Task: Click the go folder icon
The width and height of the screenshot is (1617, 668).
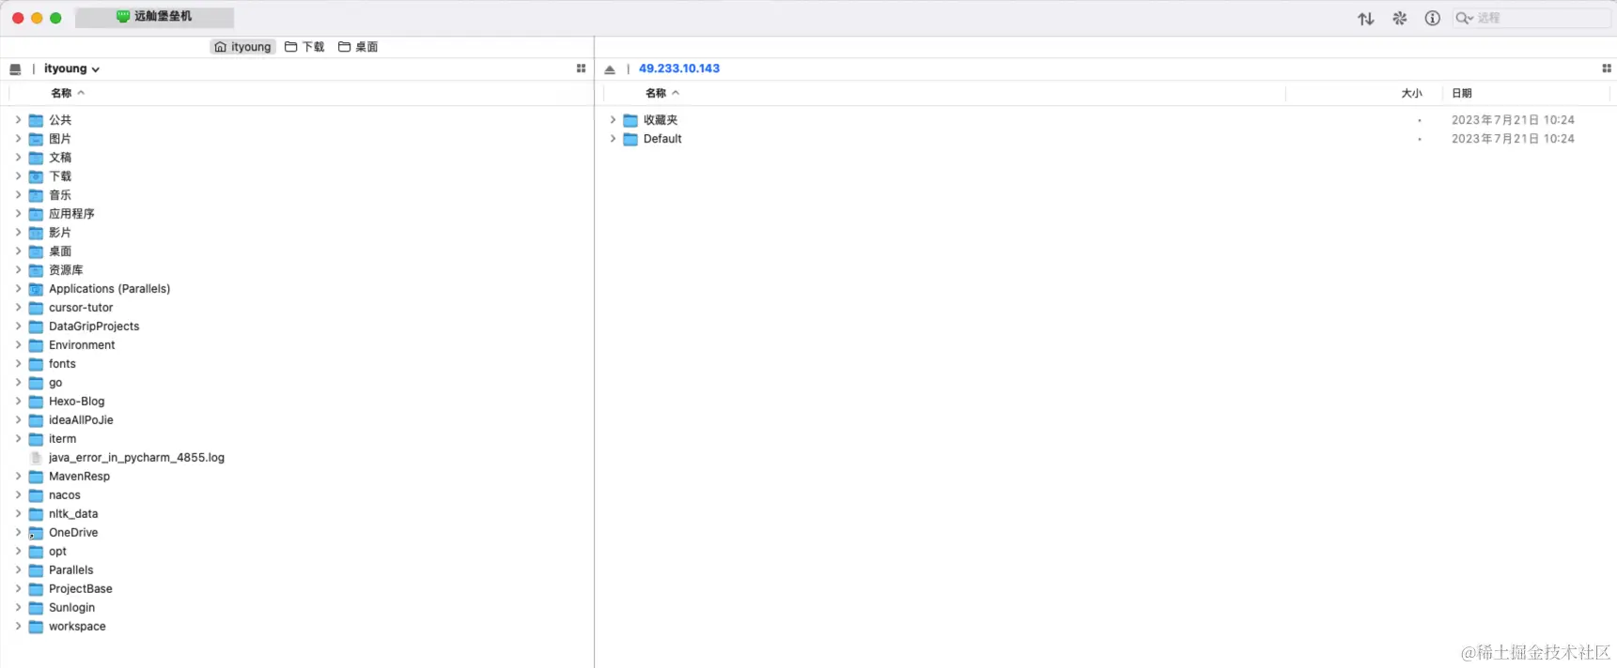Action: tap(36, 383)
